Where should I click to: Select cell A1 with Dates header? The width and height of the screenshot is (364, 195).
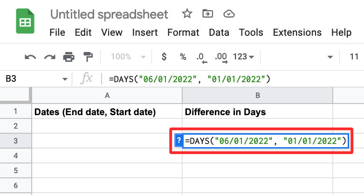coord(107,111)
